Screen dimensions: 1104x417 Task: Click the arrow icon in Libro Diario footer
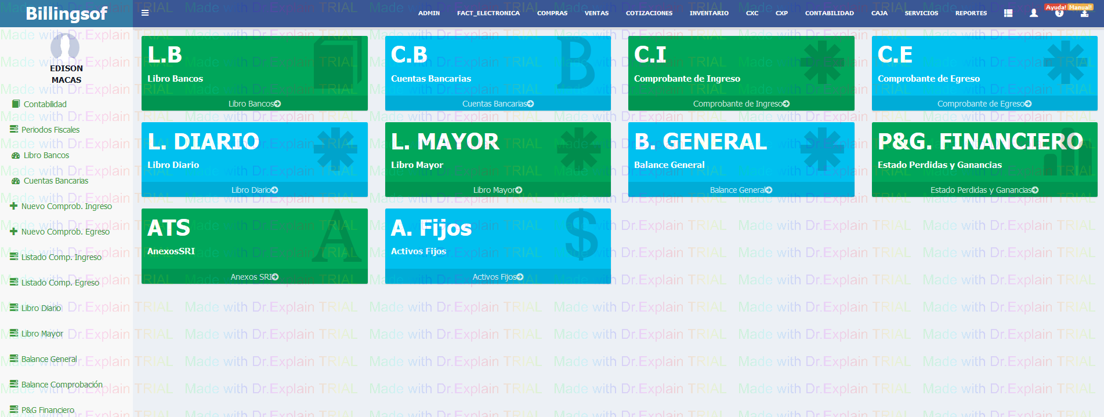275,190
